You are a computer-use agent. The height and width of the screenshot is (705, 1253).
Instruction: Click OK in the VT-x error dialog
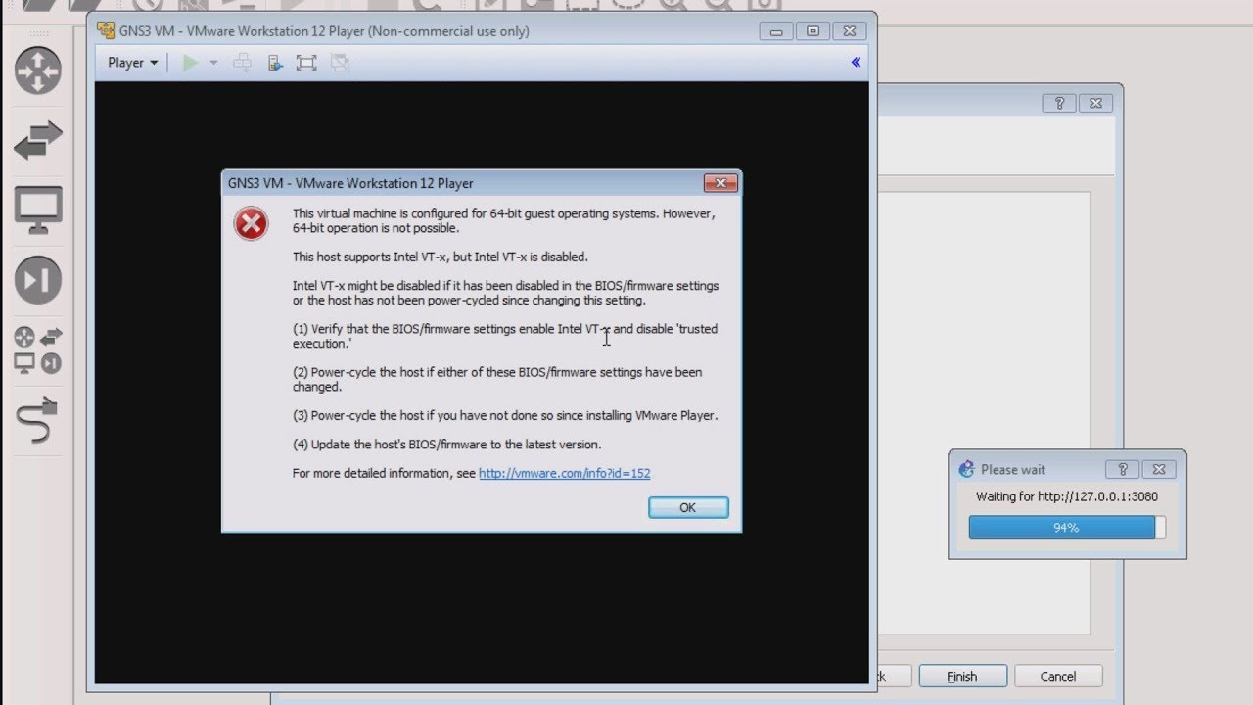(688, 507)
